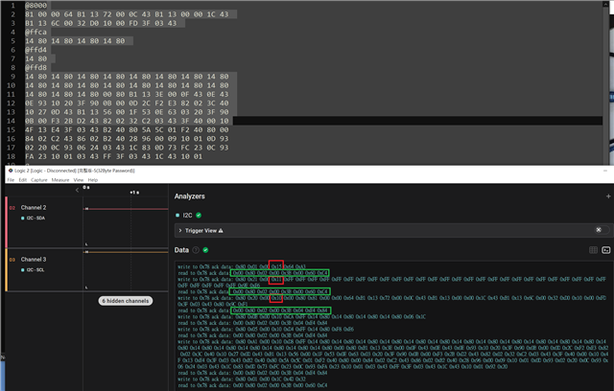Click the green check beside Data
The image size is (614, 391).
click(x=205, y=250)
